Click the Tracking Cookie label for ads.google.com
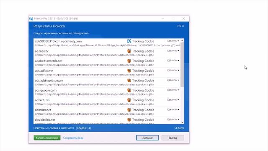 point(143,90)
